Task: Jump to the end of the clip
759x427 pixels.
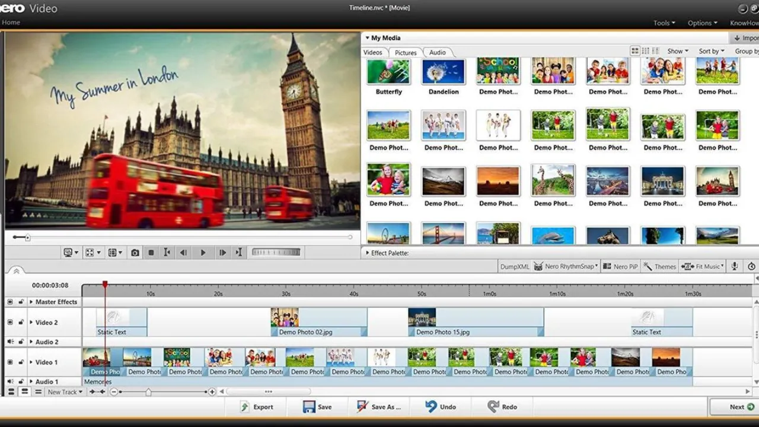Action: pos(238,253)
